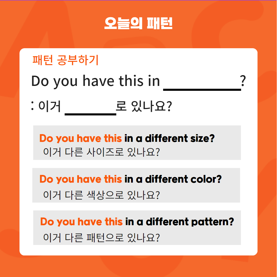Select the 'in a different pattern?' example sentence
The height and width of the screenshot is (277, 277).
(x=180, y=222)
